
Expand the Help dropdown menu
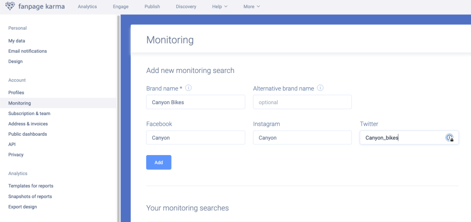(x=219, y=7)
